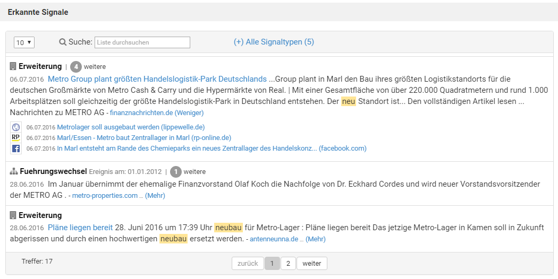This screenshot has width=558, height=279.
Task: Click the Facebook source icon
Action: 16,148
